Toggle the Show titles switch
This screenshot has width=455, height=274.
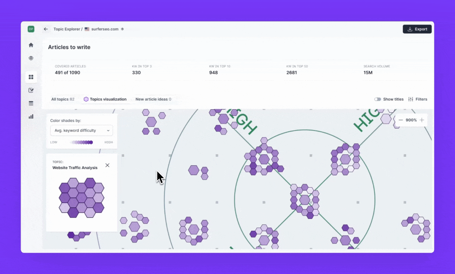[378, 99]
